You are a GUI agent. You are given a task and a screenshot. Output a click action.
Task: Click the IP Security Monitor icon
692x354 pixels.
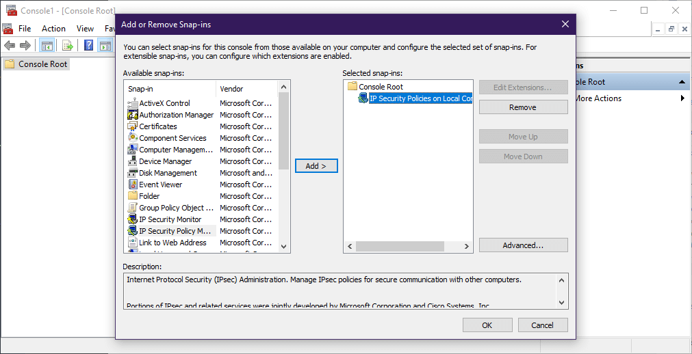point(133,219)
